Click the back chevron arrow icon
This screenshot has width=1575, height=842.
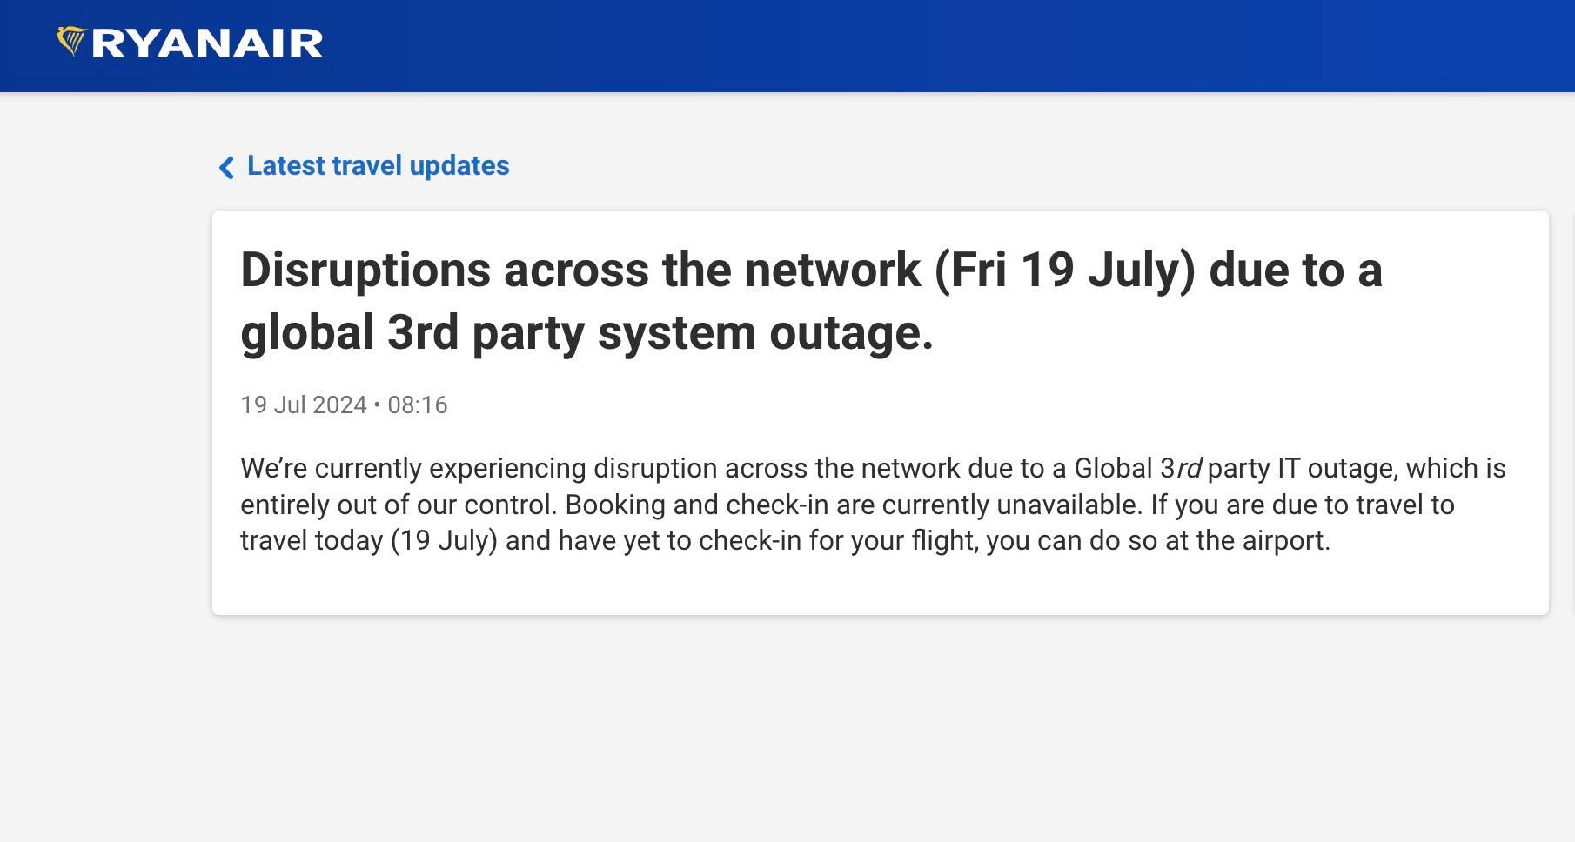click(226, 167)
